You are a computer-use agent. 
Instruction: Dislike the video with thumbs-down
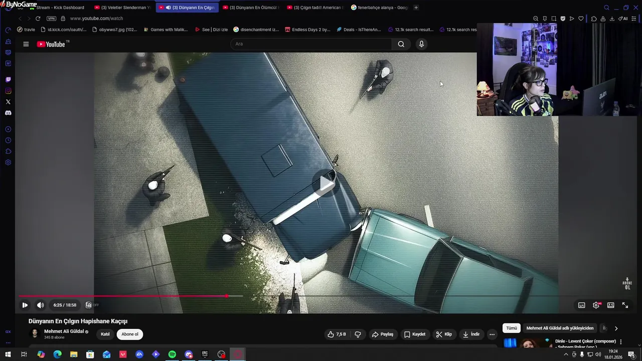358,334
